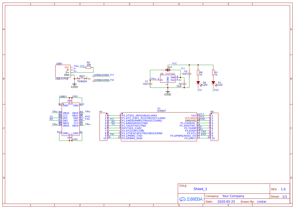Select the RST1 push-button switch symbol
Image resolution: width=295 pixels, height=209 pixels.
click(x=82, y=78)
